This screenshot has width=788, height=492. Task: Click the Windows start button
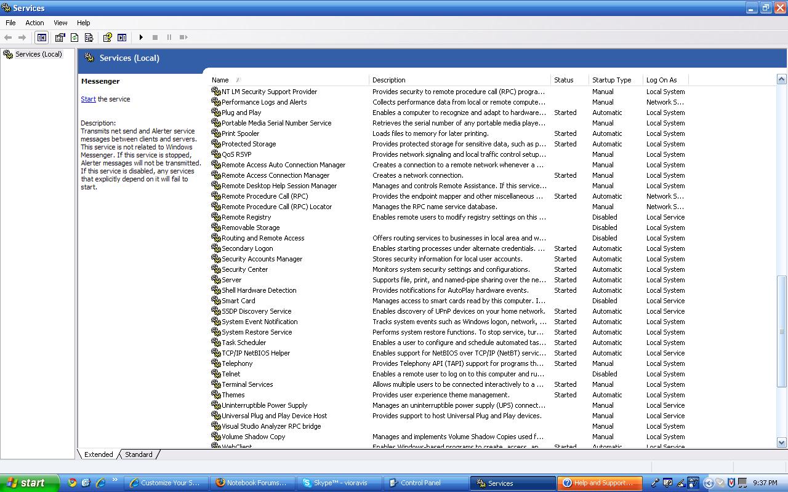click(30, 483)
